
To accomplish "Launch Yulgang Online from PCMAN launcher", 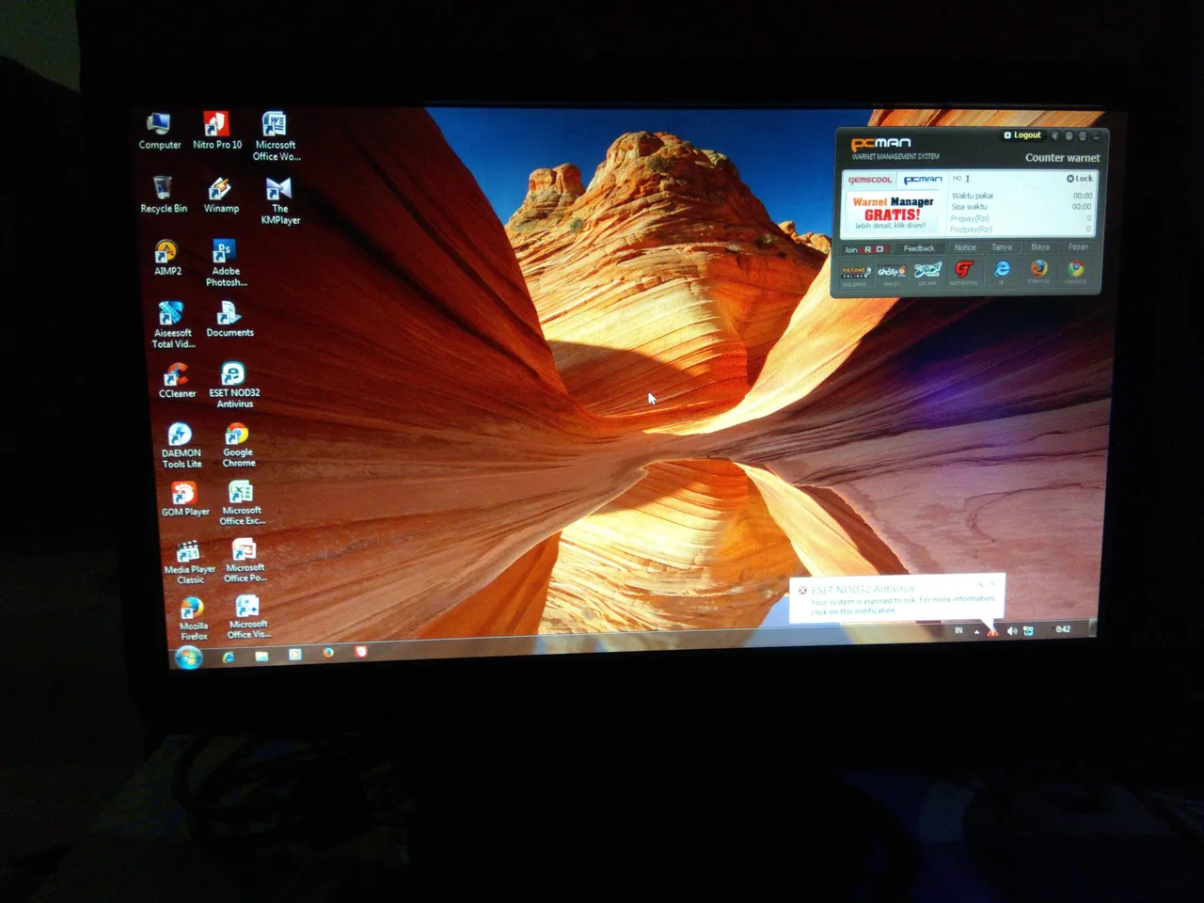I will click(x=855, y=274).
